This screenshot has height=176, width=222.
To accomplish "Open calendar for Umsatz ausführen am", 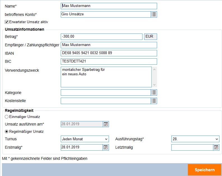I will point(106,124).
